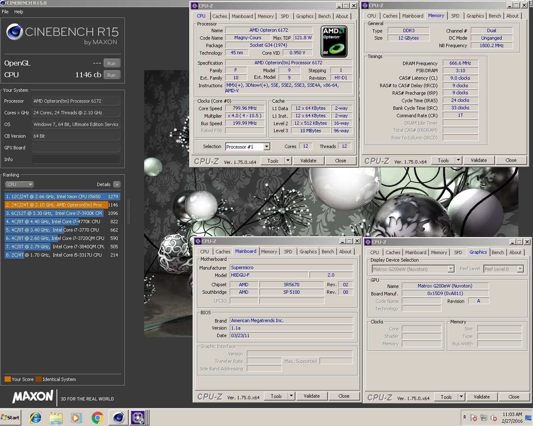Click the network tray icon
The image size is (533, 426).
[x=484, y=418]
